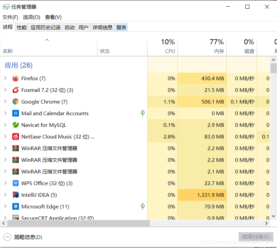
Task: Click the 结束任务(E) button
Action: 256,237
